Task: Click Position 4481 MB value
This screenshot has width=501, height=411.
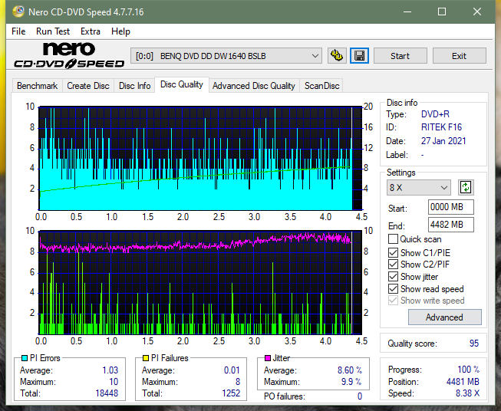Action: click(463, 382)
